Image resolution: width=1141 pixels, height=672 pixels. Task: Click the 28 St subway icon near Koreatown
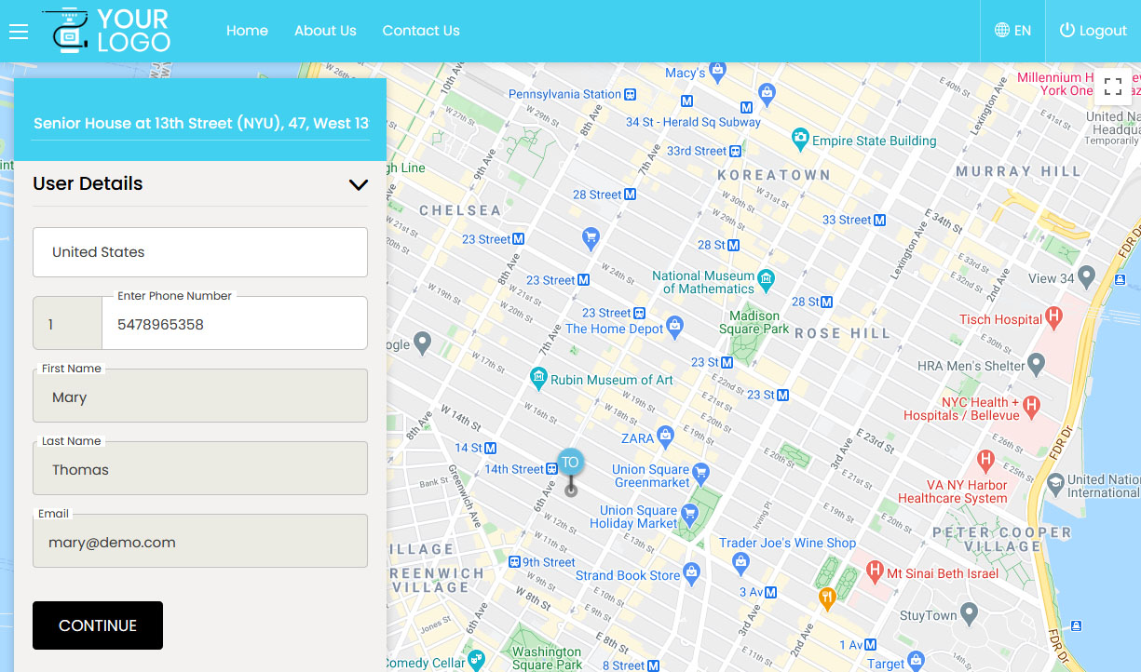[x=734, y=245]
